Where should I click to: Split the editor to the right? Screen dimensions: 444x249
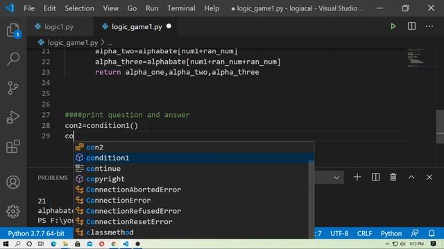coord(411,26)
